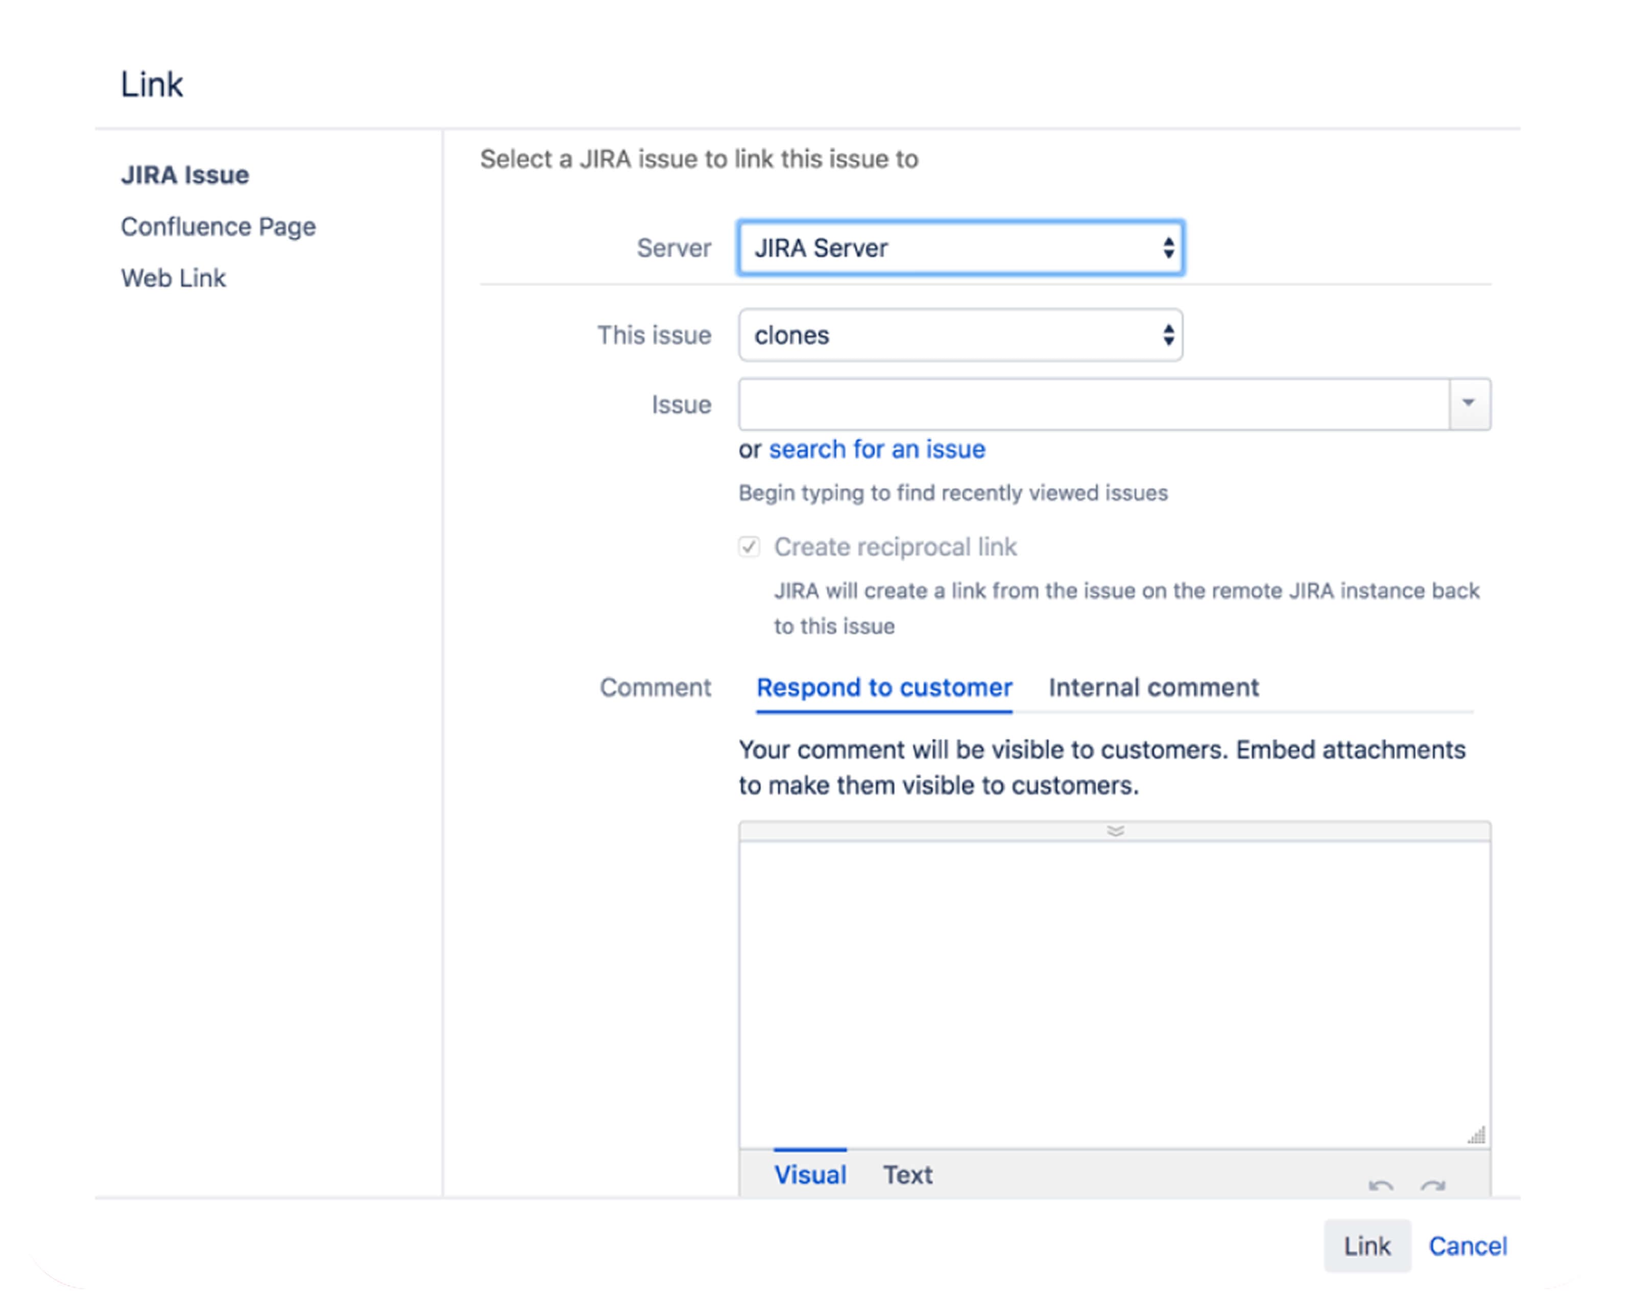Click 'Select a JIRA issue to link' heading text
The width and height of the screenshot is (1634, 1310).
coord(699,159)
